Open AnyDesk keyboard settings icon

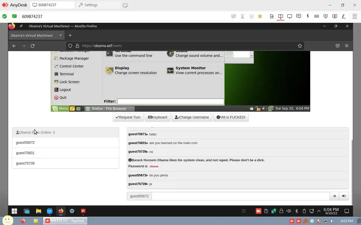(x=317, y=16)
